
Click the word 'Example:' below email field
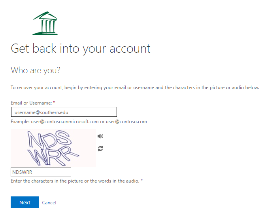[x=20, y=122]
